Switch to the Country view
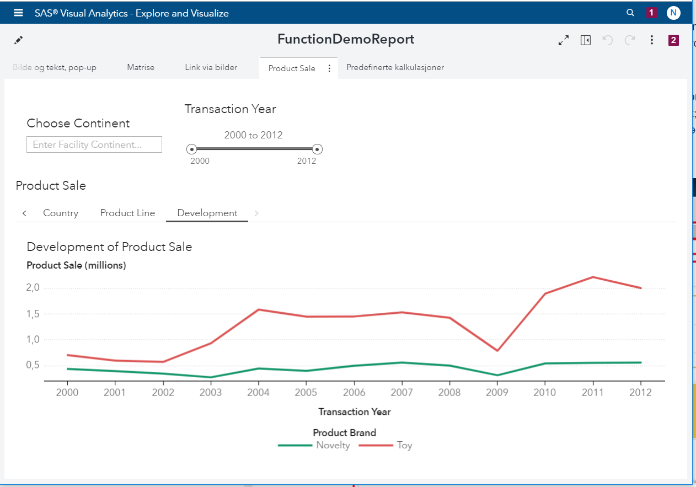 pos(61,213)
